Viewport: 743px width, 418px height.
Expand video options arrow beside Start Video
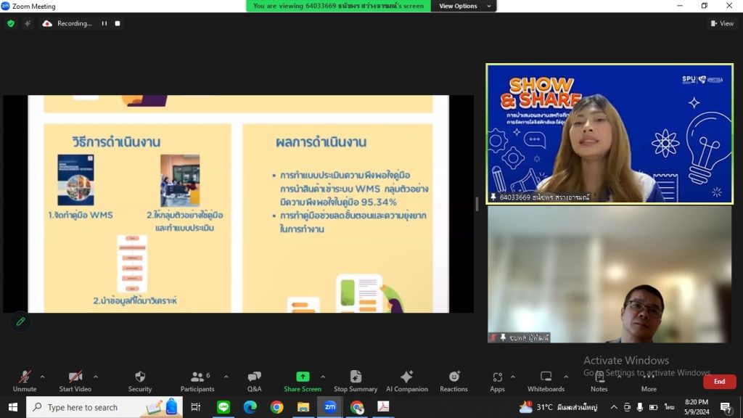tap(95, 377)
